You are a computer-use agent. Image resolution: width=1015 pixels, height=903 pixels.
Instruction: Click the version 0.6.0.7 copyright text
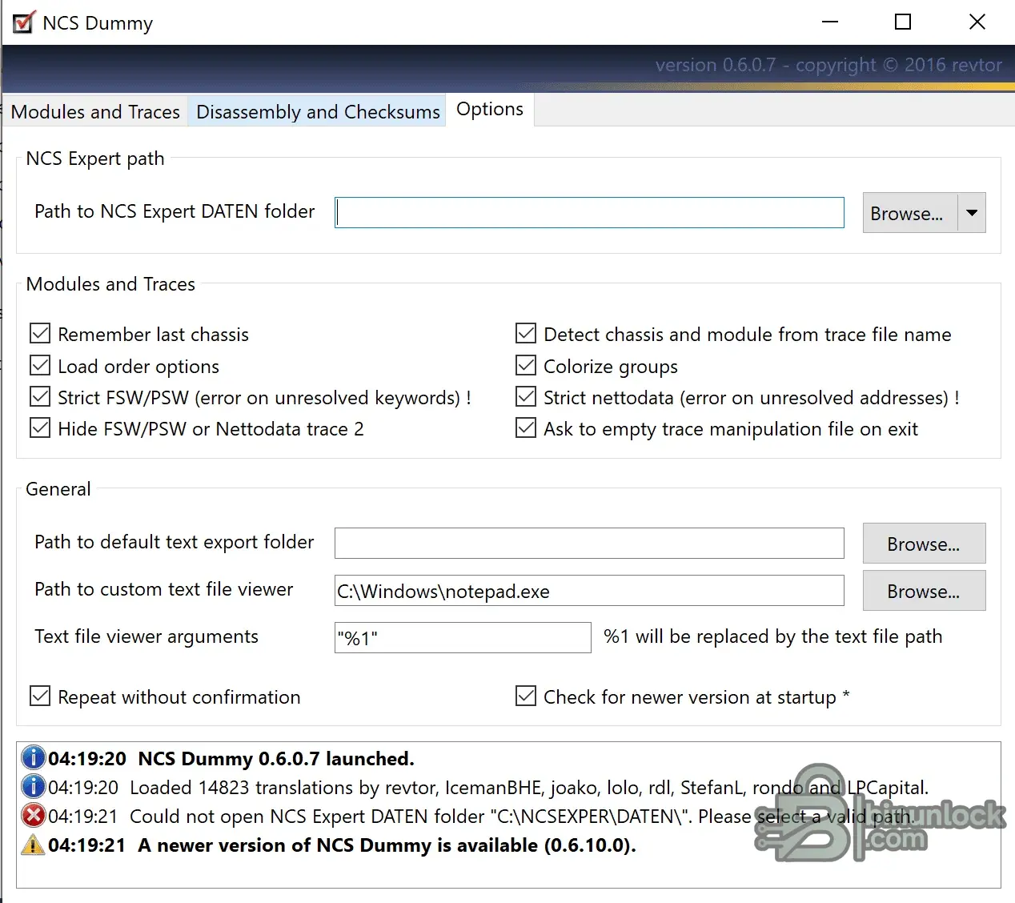click(828, 65)
